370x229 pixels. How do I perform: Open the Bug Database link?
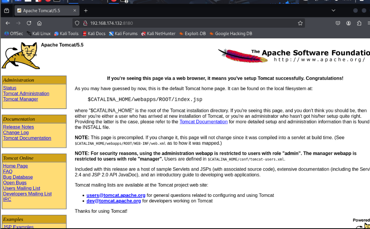point(18,177)
